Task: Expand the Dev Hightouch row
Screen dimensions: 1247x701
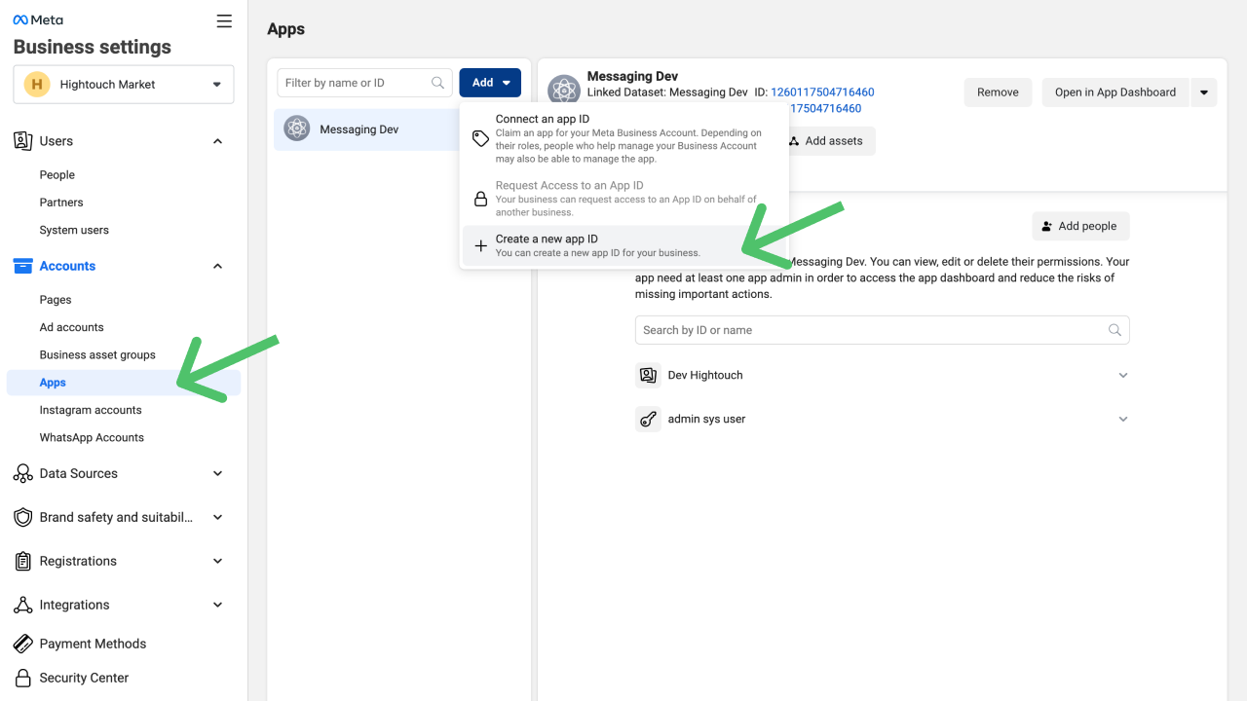Action: (1123, 376)
